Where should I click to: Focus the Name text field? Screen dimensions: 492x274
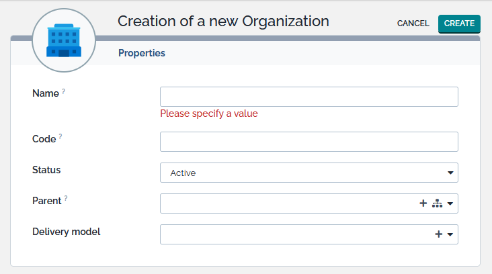309,97
